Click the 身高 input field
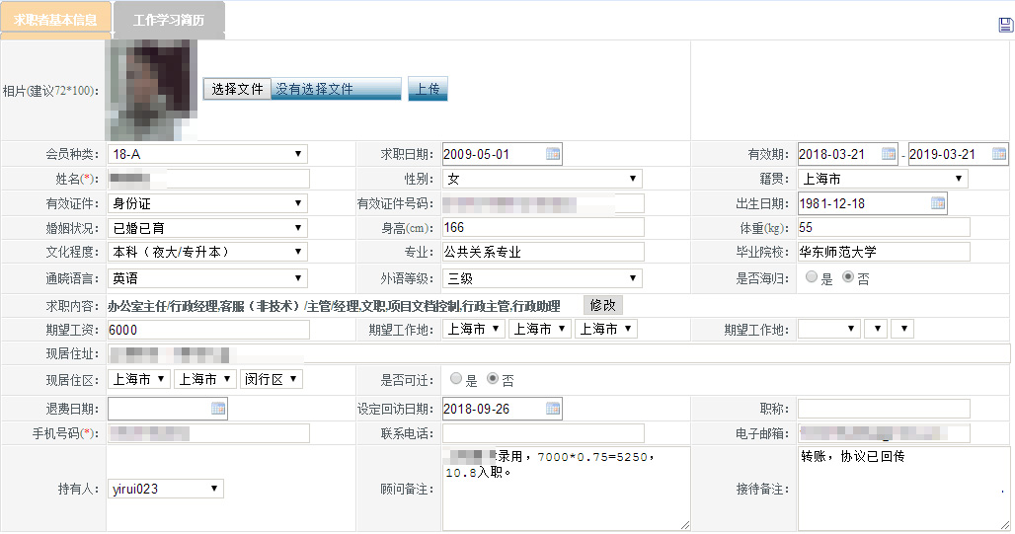The width and height of the screenshot is (1015, 534). pyautogui.click(x=543, y=227)
